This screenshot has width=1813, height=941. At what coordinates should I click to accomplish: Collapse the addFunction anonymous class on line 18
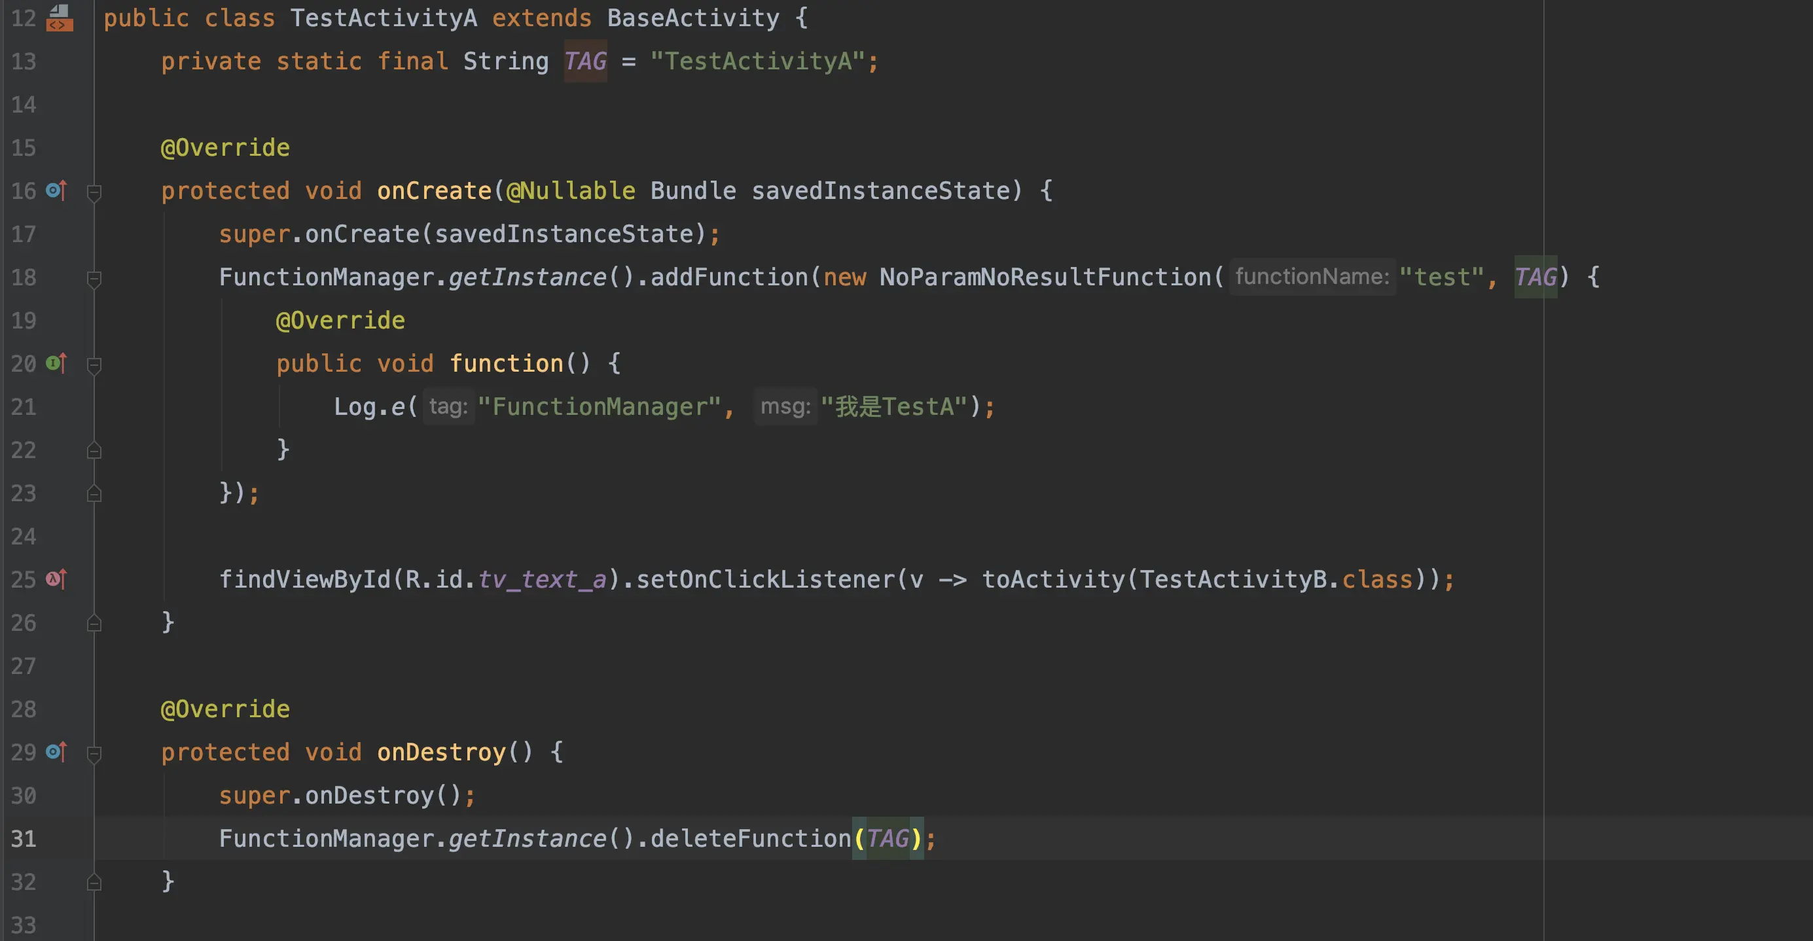[94, 278]
